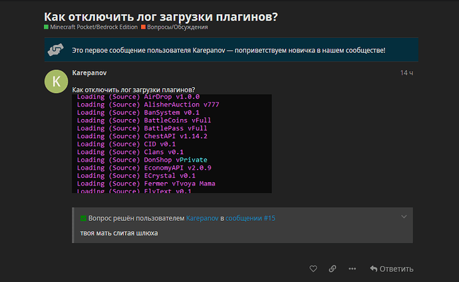
Task: Open Karepanov link in solved box
Action: click(x=202, y=218)
